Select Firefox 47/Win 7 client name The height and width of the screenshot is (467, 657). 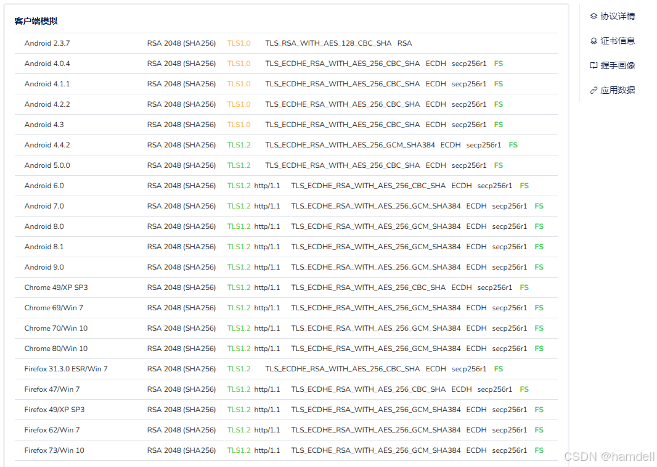coord(52,389)
